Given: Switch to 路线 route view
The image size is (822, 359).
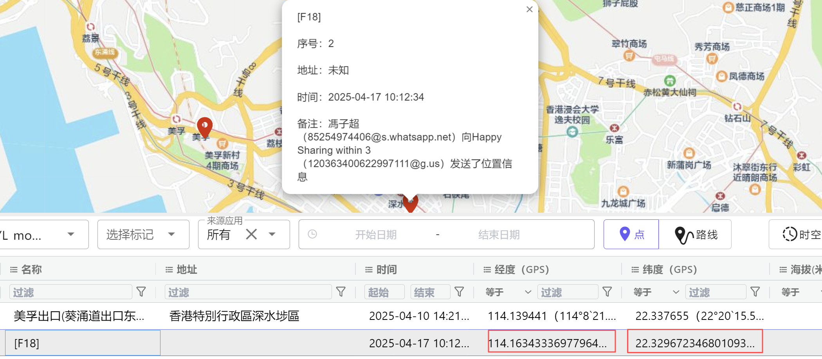Looking at the screenshot, I should pos(696,235).
